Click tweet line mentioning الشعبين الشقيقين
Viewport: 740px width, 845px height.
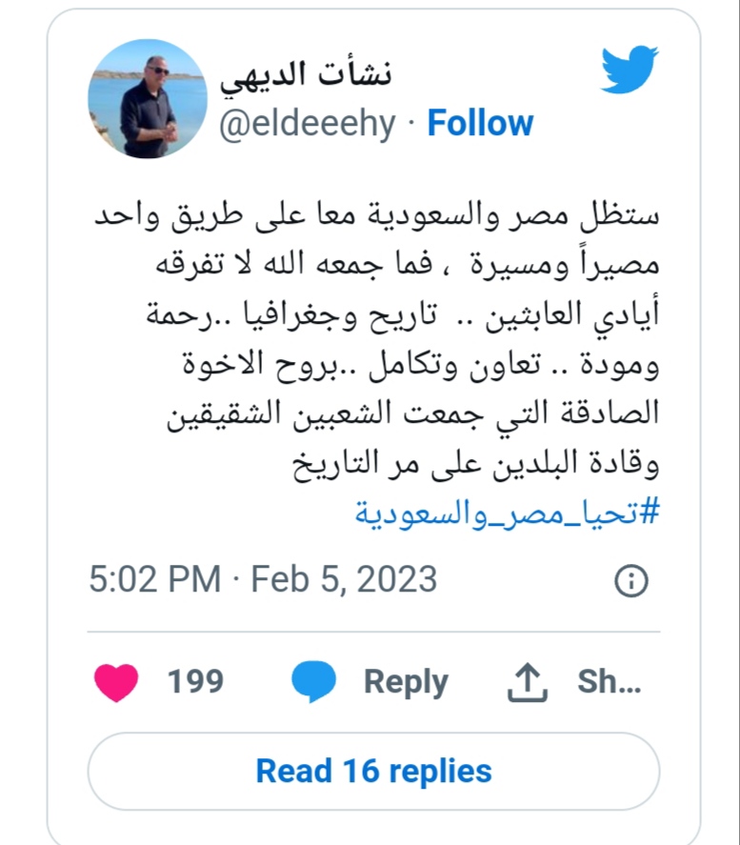[413, 415]
